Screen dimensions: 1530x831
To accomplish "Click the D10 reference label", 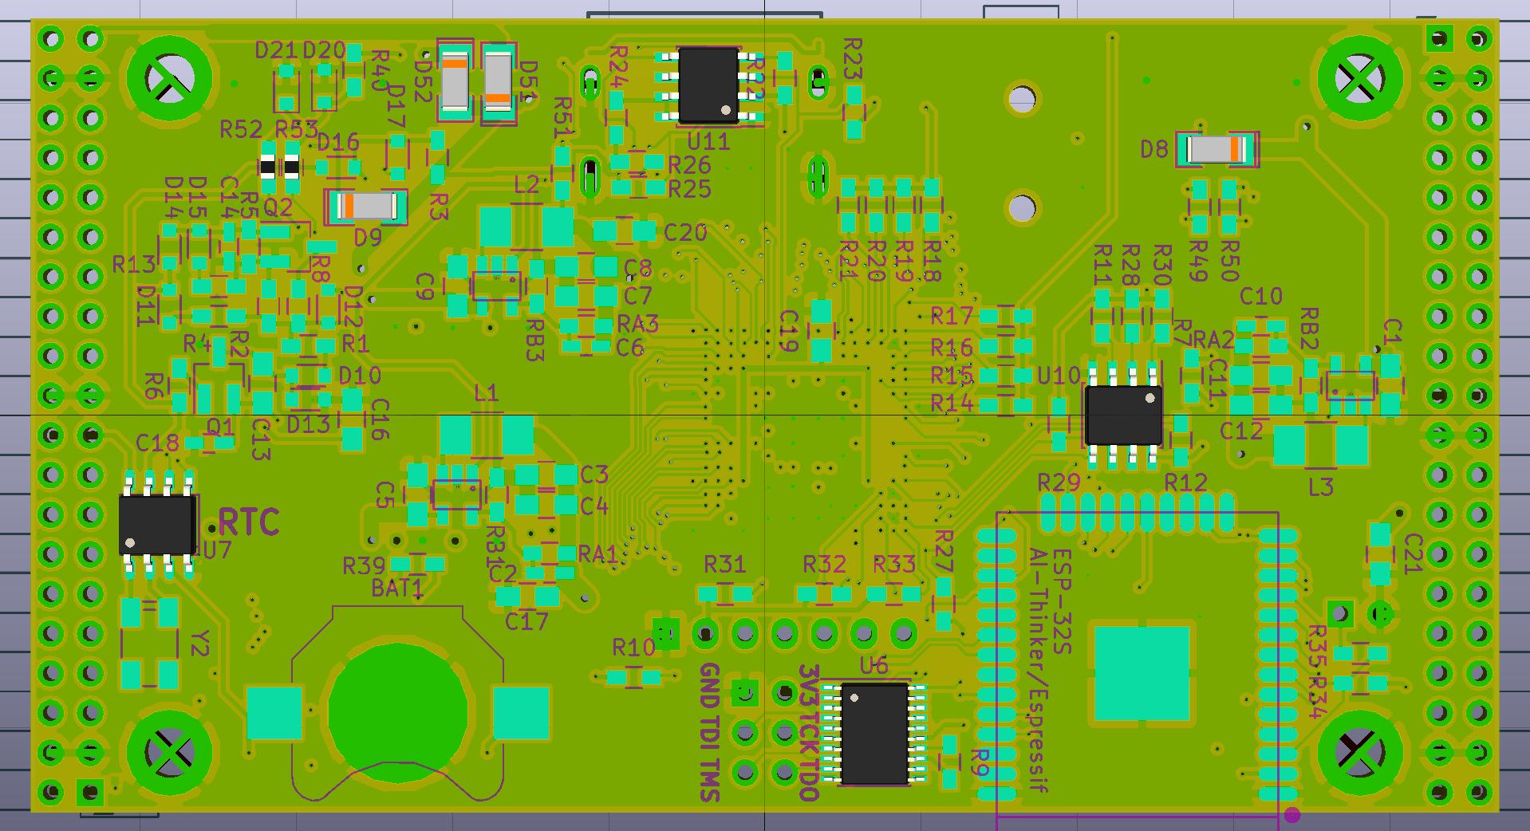I will click(x=360, y=376).
